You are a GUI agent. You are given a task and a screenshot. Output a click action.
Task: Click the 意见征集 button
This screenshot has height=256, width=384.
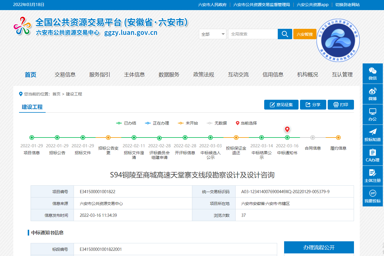[281, 105]
